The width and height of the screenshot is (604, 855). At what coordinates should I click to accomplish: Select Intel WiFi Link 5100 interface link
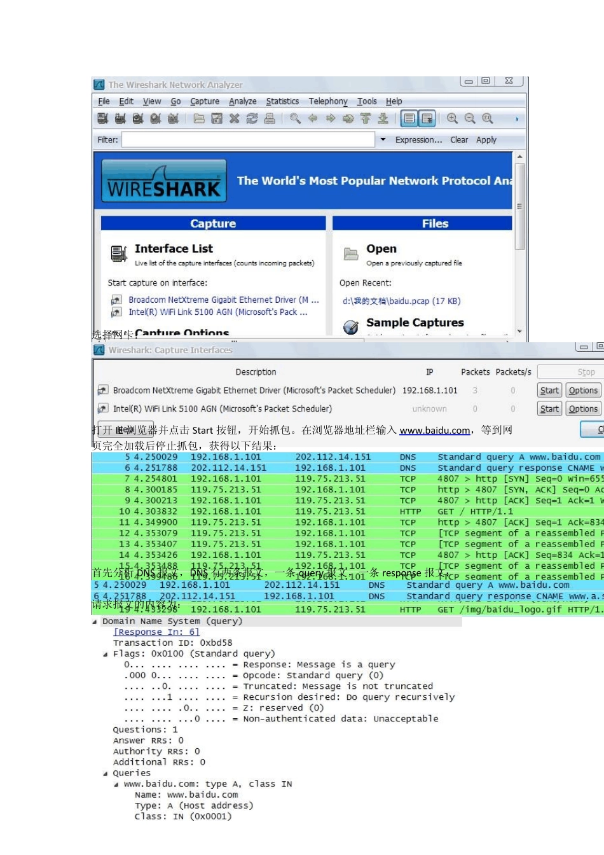[218, 312]
